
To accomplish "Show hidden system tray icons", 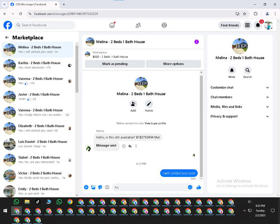I will 244,211.
